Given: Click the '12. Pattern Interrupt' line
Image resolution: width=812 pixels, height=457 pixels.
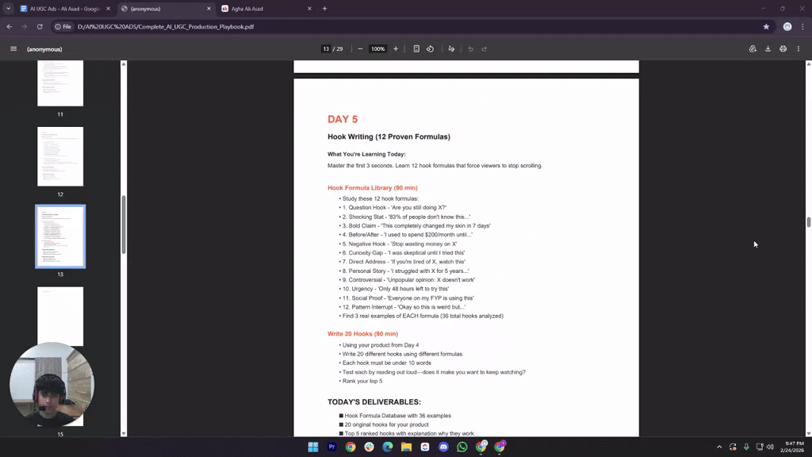Looking at the screenshot, I should point(402,307).
